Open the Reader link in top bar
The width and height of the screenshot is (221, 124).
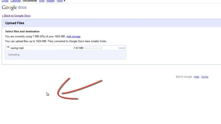pyautogui.click(x=50, y=1)
